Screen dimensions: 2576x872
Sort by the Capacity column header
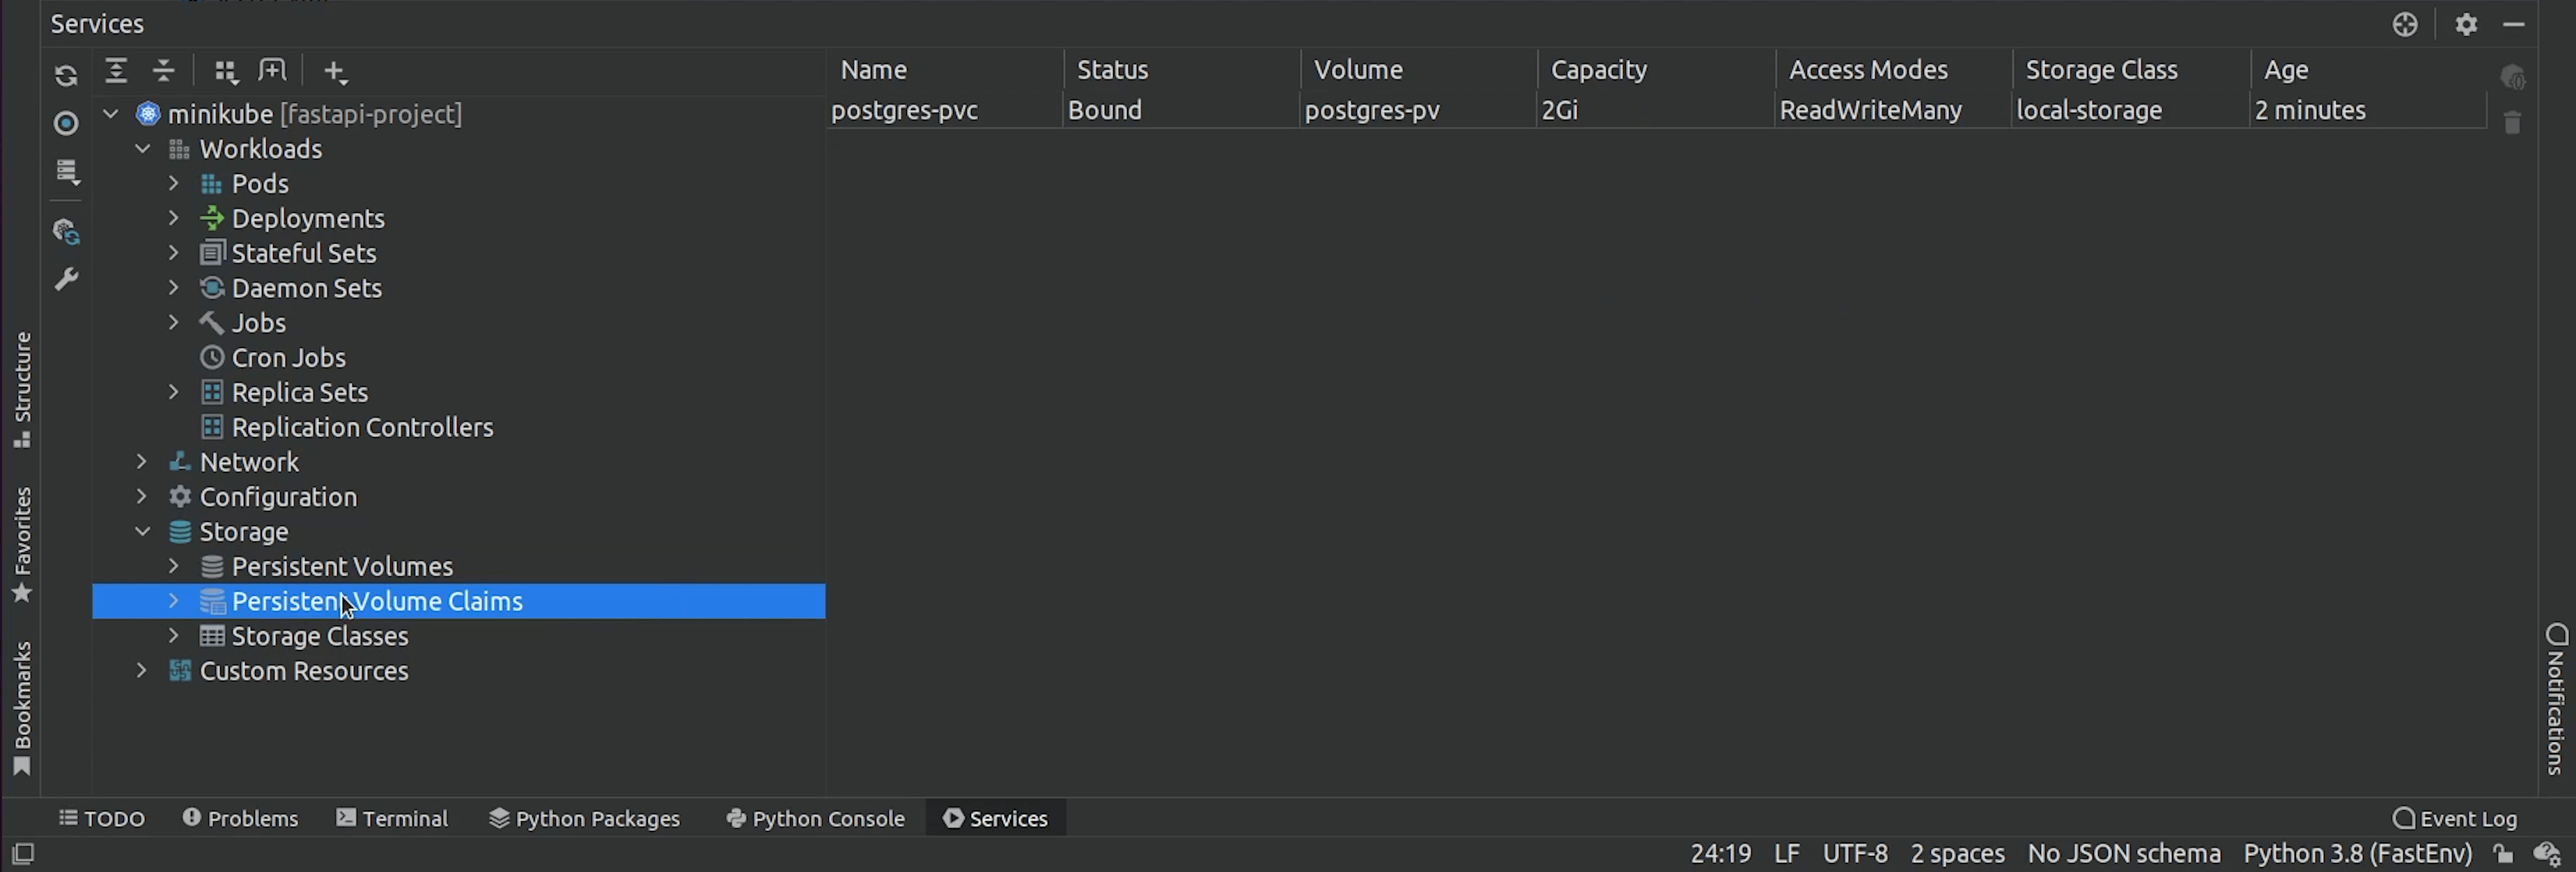pyautogui.click(x=1598, y=70)
